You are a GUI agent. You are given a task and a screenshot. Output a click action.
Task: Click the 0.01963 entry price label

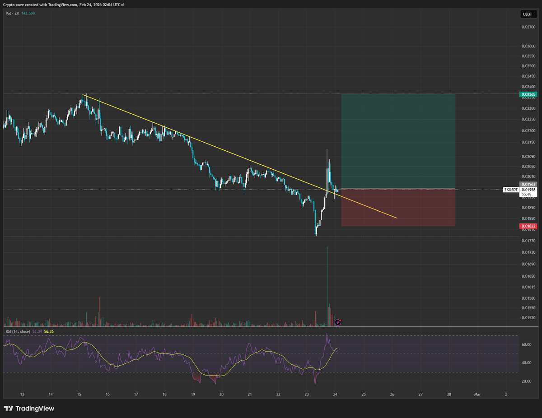[x=528, y=184]
